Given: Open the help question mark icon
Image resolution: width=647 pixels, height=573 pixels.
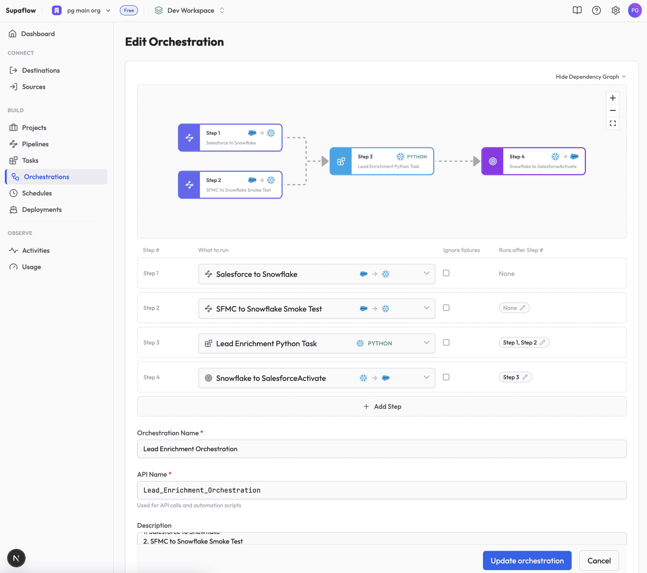Looking at the screenshot, I should click(x=596, y=10).
